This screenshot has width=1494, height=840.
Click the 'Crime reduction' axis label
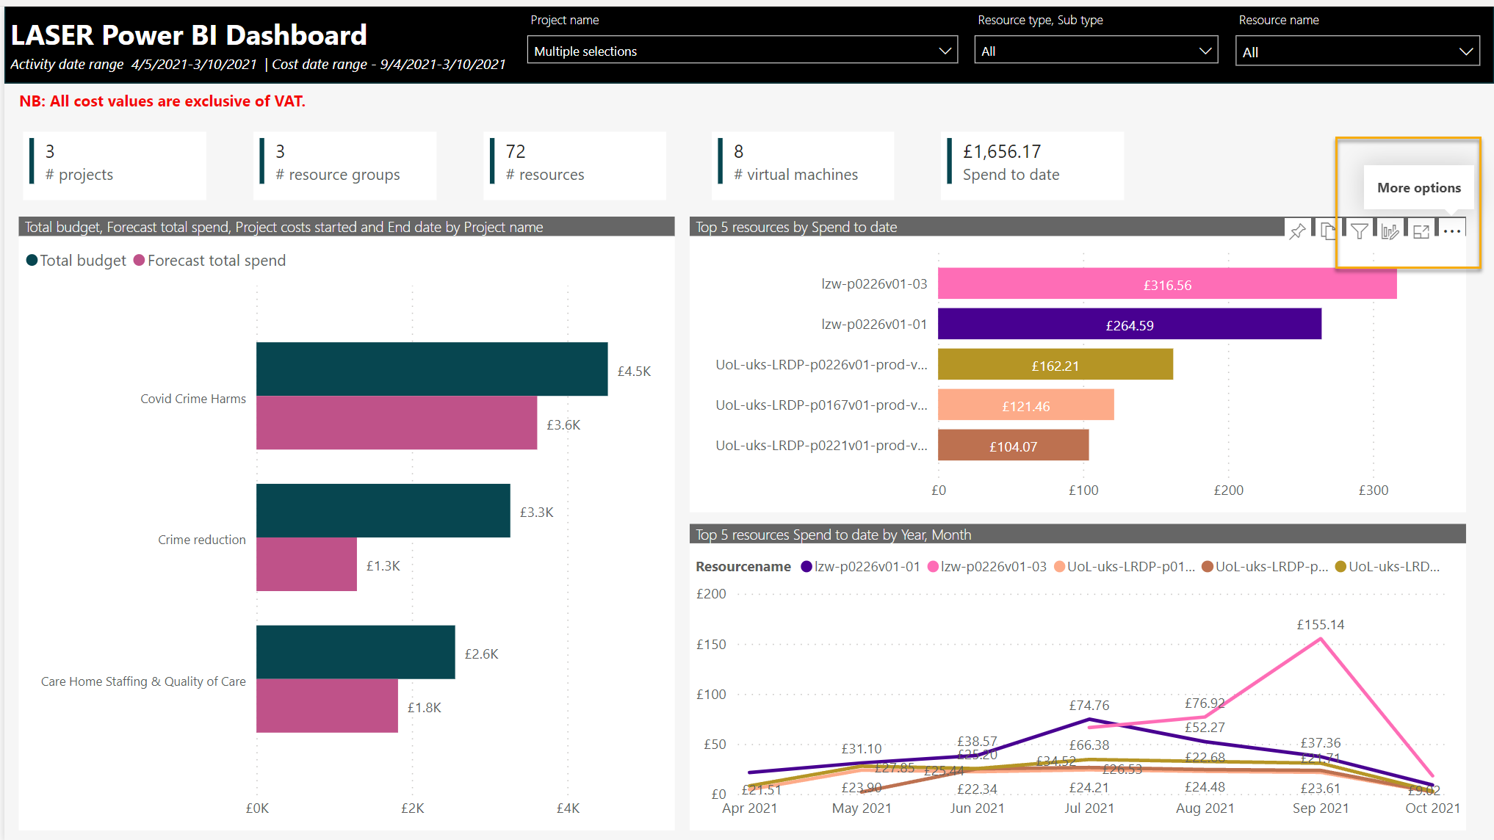(202, 540)
